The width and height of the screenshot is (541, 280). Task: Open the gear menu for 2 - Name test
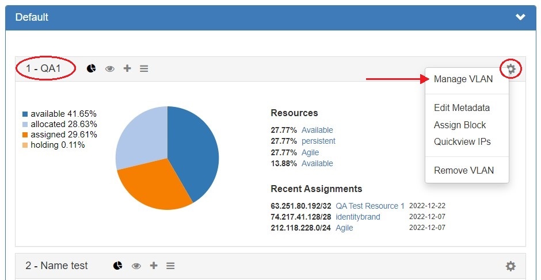coord(510,266)
